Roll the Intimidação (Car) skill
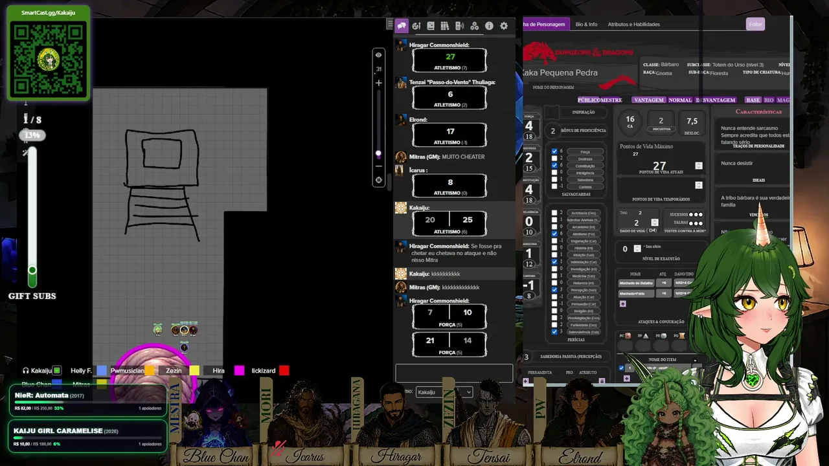Screen dimensions: 829x466 584,262
